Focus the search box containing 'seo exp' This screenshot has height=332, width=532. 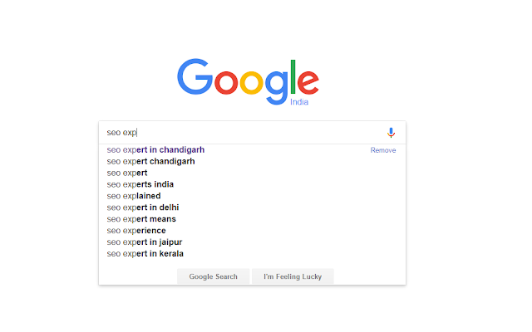tap(244, 133)
